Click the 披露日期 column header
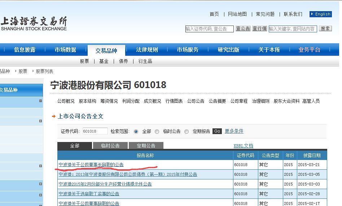 point(312,155)
